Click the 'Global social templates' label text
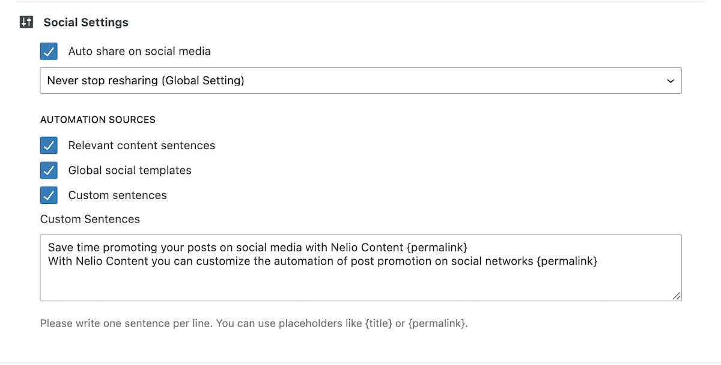Screen dimensions: 721x365 [x=130, y=170]
